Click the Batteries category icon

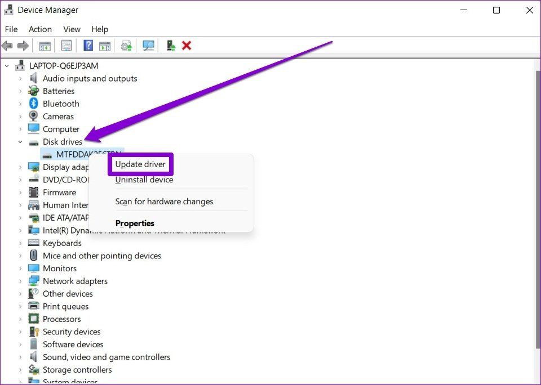pos(33,91)
